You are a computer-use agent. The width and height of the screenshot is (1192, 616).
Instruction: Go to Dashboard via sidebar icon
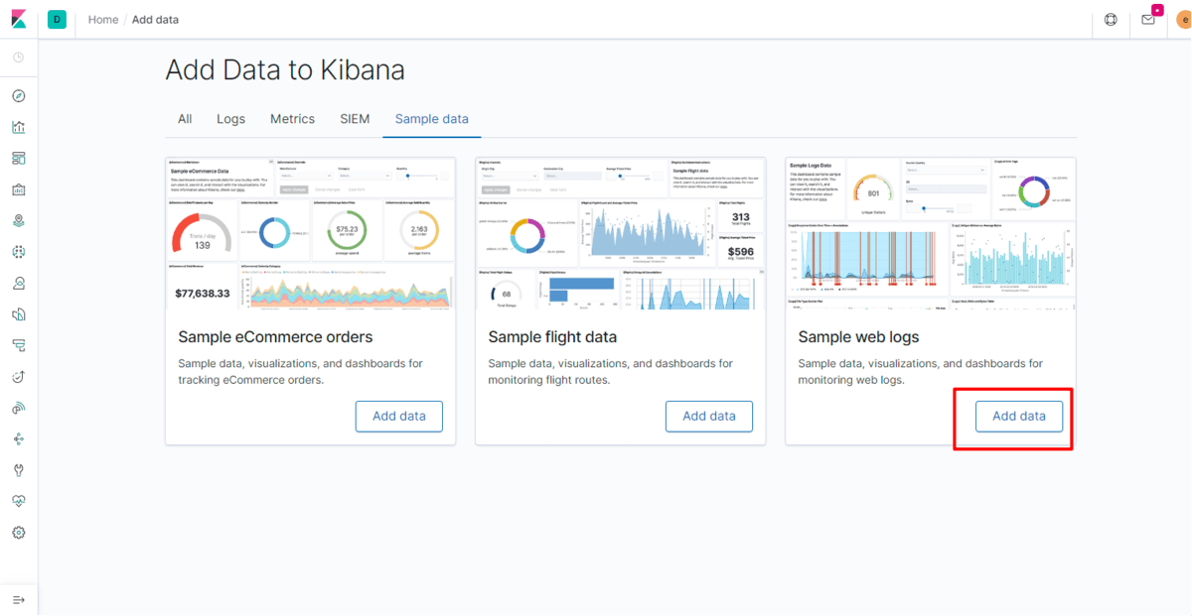(x=19, y=159)
